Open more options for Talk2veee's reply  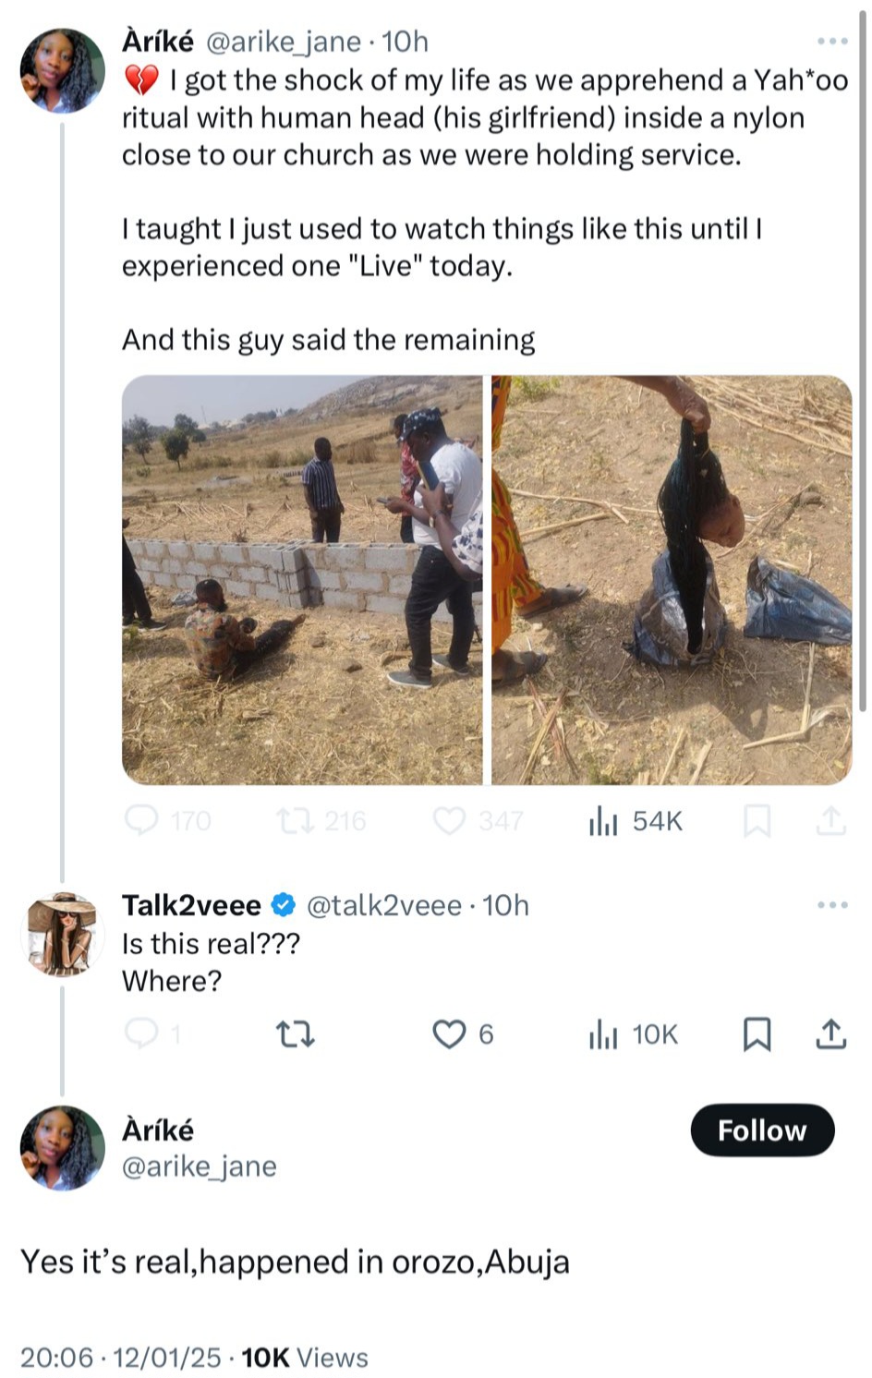coord(832,905)
